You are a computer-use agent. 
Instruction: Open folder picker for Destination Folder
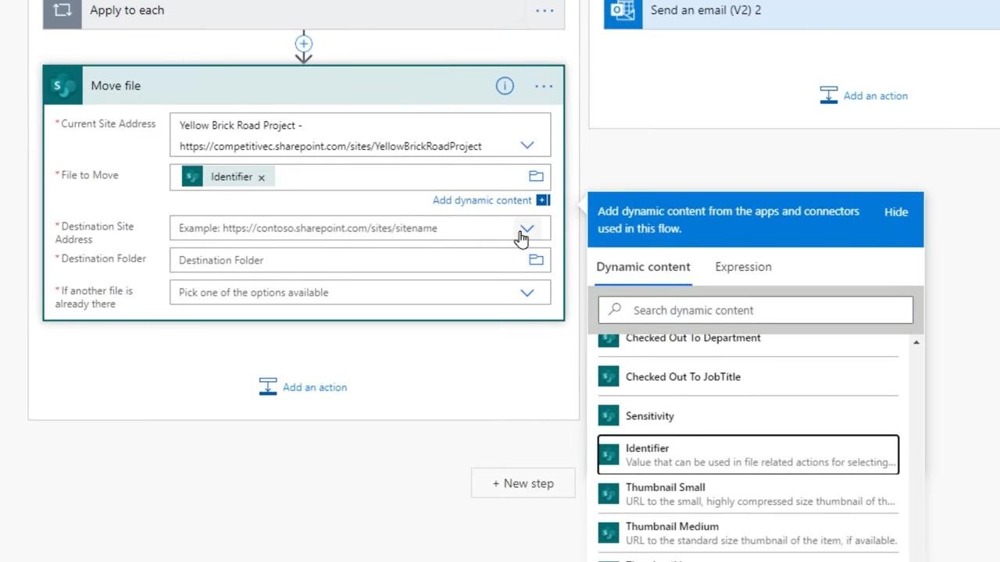536,260
